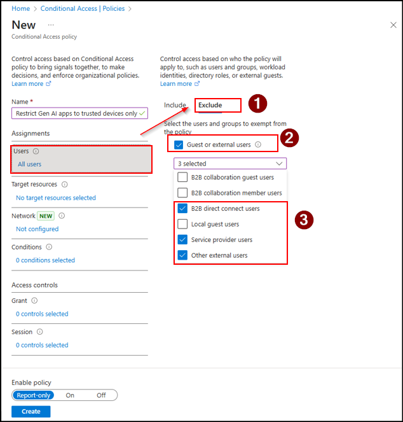Click info icon beside Target resources
This screenshot has width=403, height=422.
(65, 185)
